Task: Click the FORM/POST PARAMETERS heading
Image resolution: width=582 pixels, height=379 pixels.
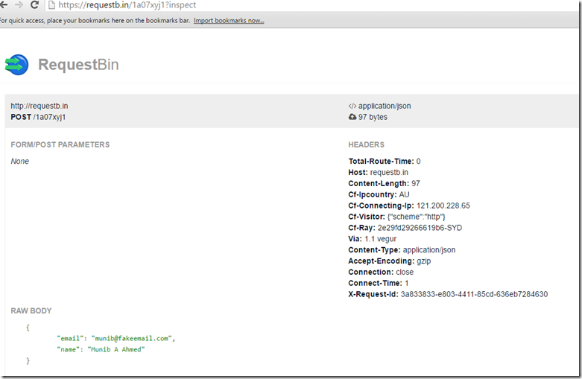Action: (60, 144)
